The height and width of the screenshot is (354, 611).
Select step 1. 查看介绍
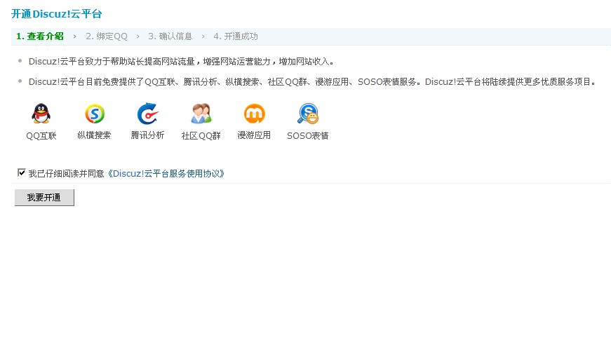tap(40, 36)
